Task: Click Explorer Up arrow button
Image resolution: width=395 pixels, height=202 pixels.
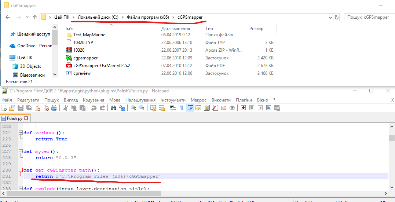Action: (x=35, y=17)
